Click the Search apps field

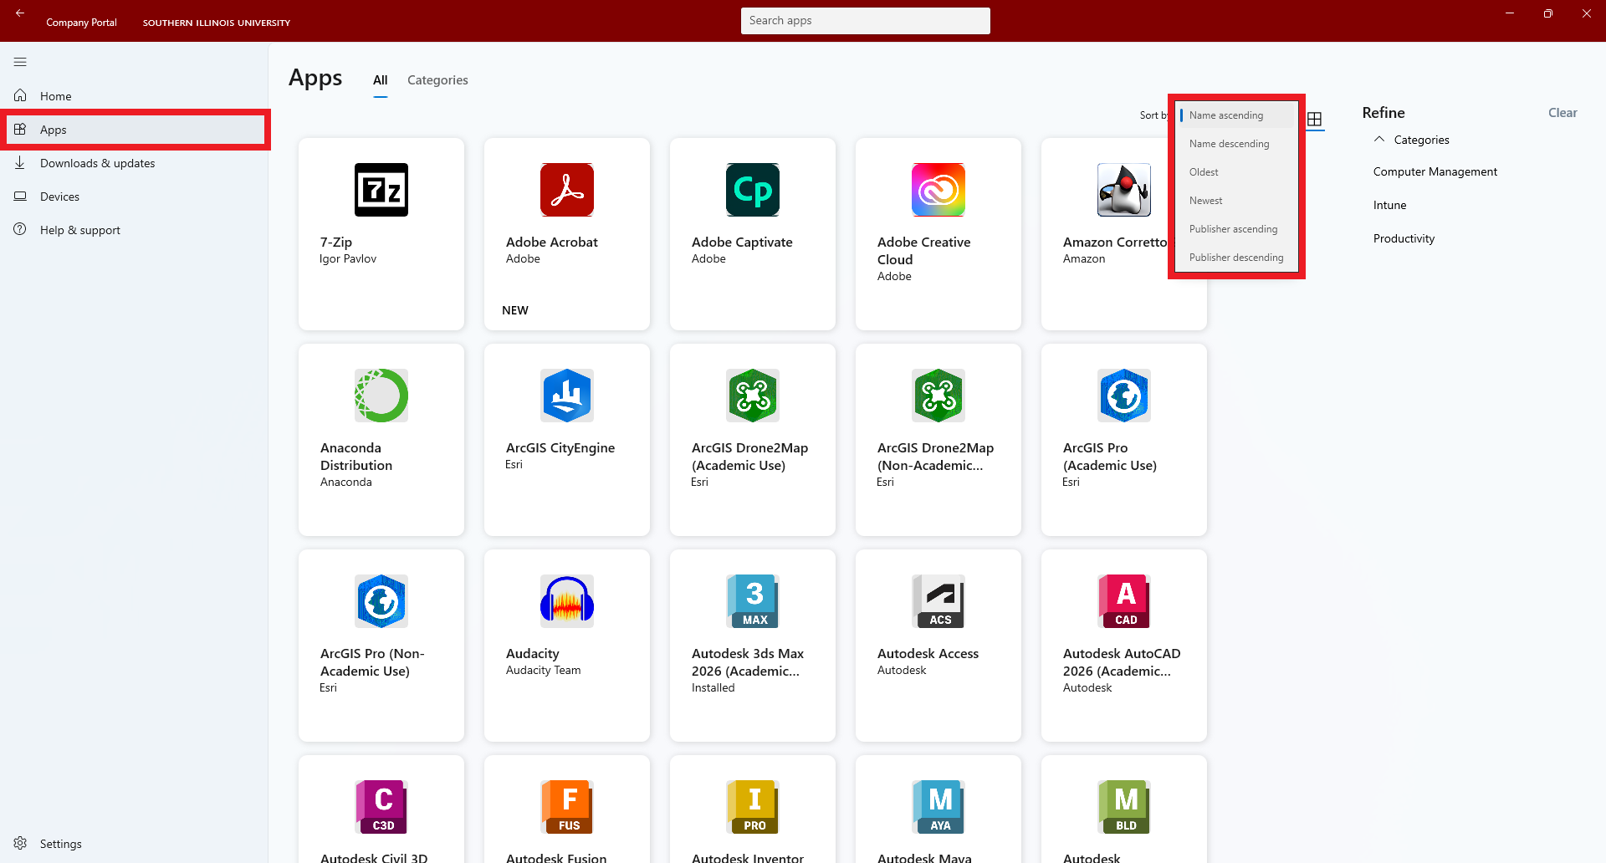click(x=865, y=21)
